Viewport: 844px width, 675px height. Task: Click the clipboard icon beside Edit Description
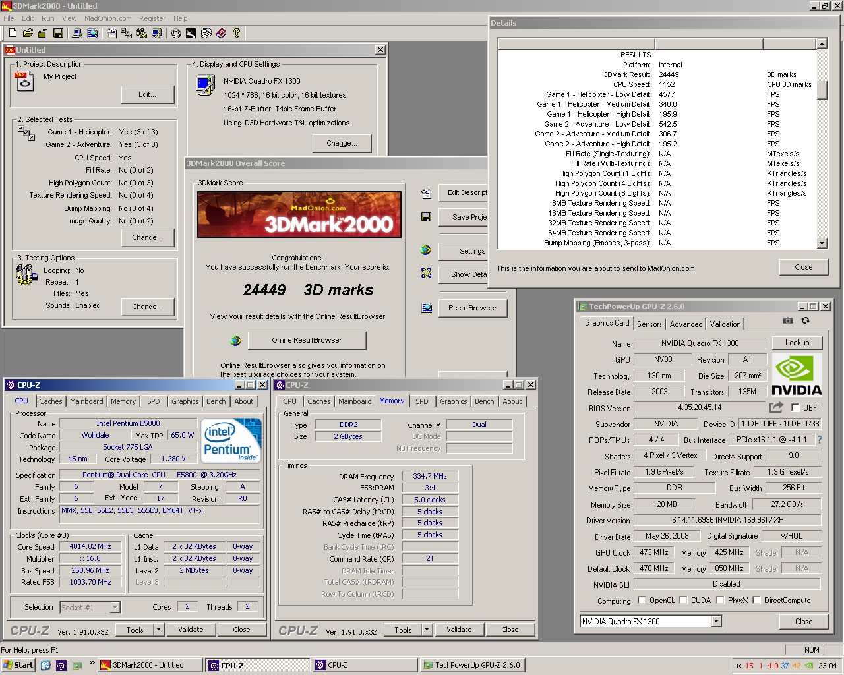coord(426,193)
